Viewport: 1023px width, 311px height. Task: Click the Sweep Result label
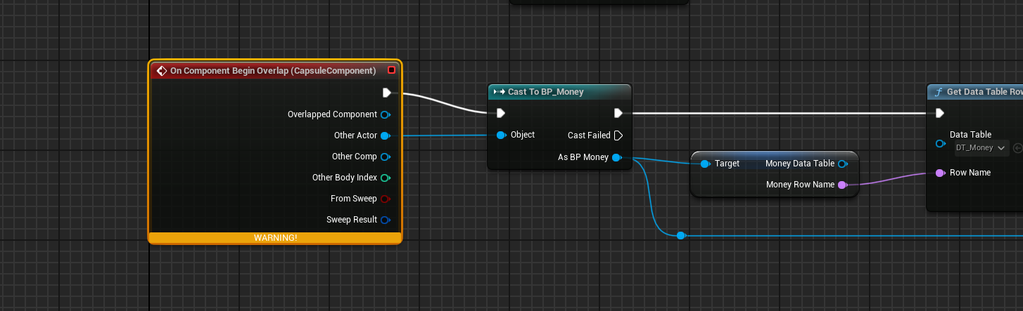(352, 220)
